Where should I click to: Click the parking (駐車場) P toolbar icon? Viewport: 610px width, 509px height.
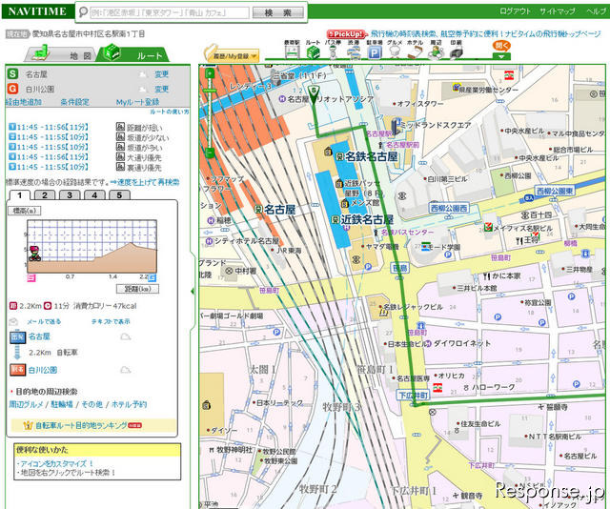375,52
